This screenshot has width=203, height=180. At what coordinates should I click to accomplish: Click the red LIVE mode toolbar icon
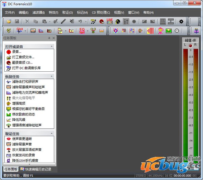110,21
